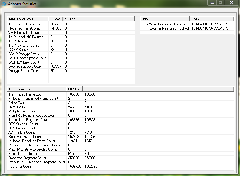The height and width of the screenshot is (176, 240).
Task: Select the TKIP Local MIC Failures row
Action: point(71,37)
